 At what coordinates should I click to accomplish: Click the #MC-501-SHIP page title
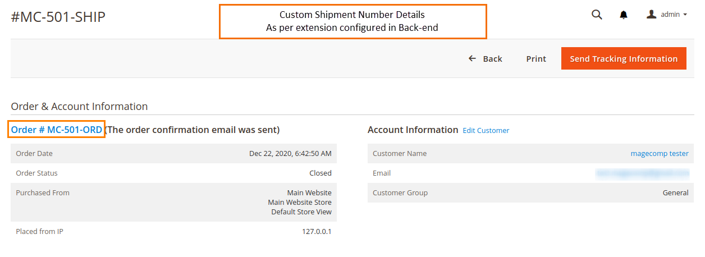pyautogui.click(x=58, y=17)
